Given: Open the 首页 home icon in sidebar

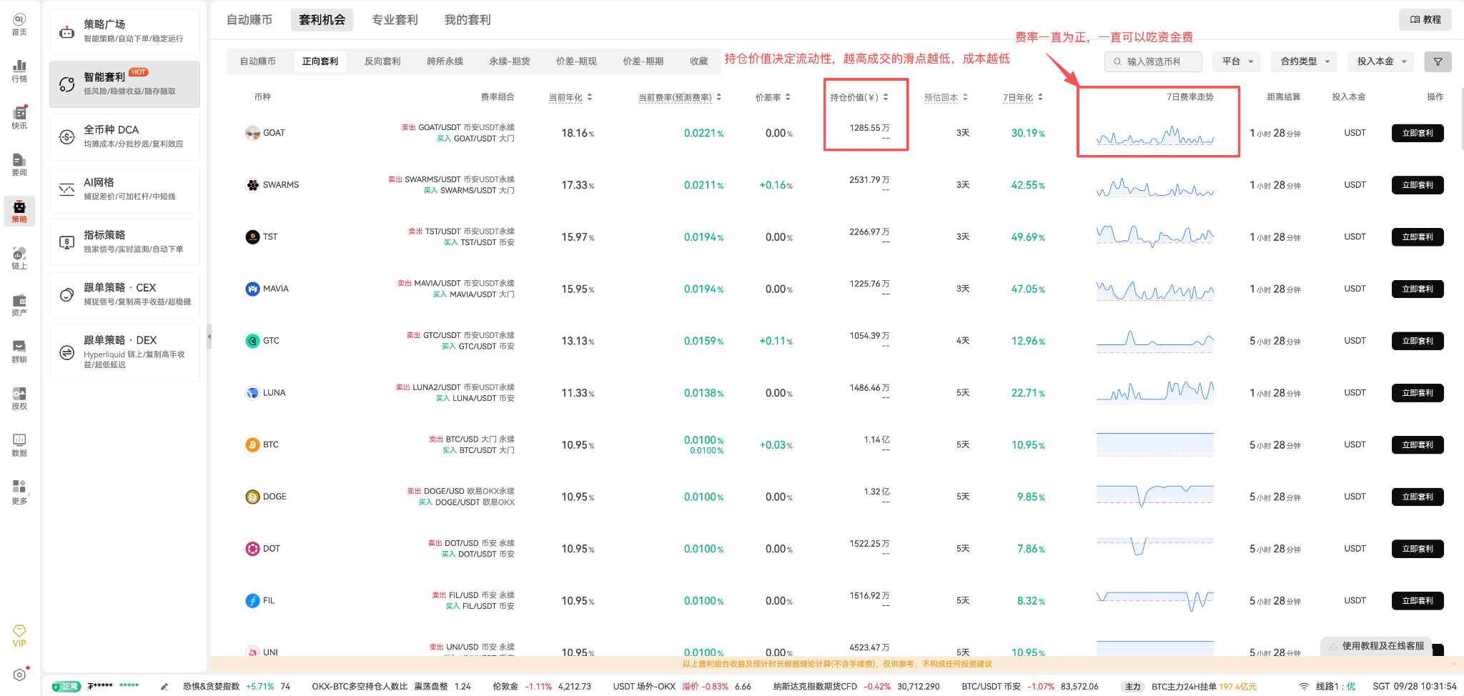Looking at the screenshot, I should (x=19, y=24).
